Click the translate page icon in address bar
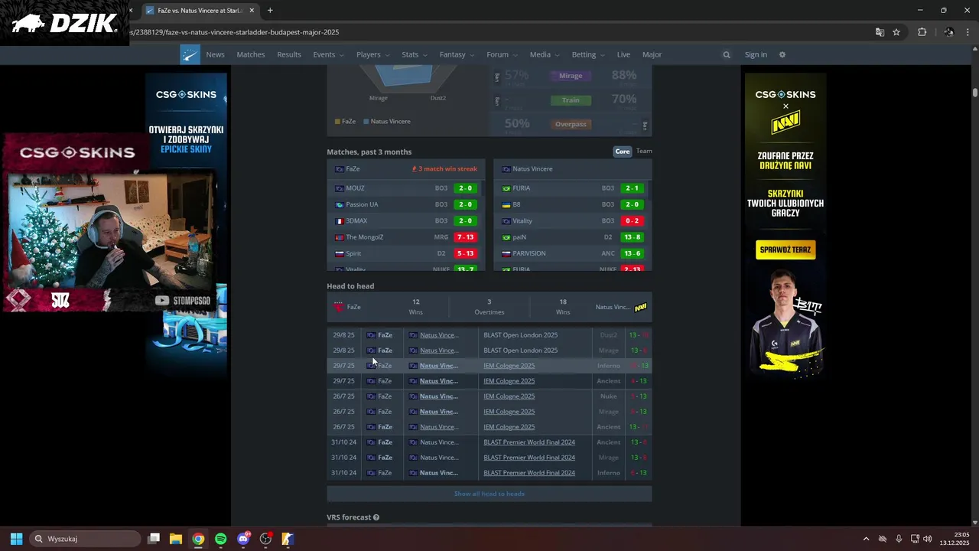 [x=880, y=32]
